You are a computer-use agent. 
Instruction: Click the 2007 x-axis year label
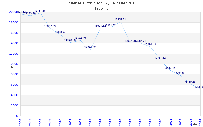(x=30, y=122)
